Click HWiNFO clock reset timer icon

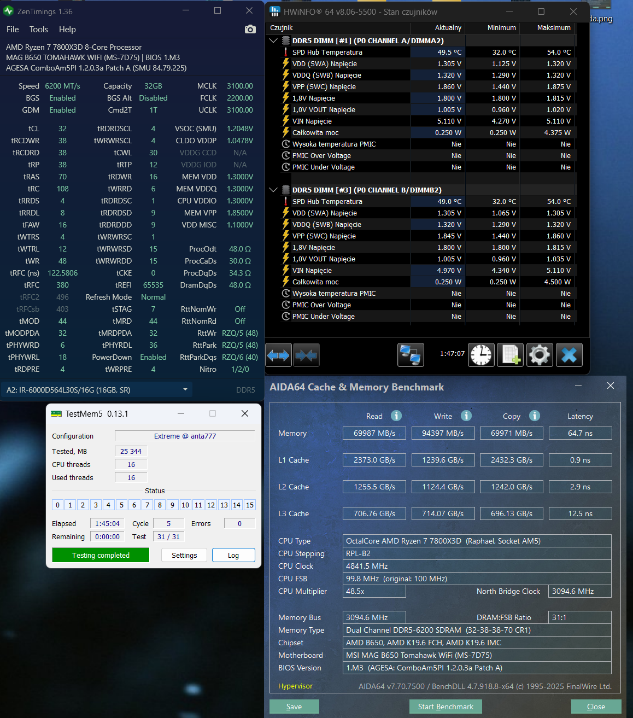coord(481,355)
